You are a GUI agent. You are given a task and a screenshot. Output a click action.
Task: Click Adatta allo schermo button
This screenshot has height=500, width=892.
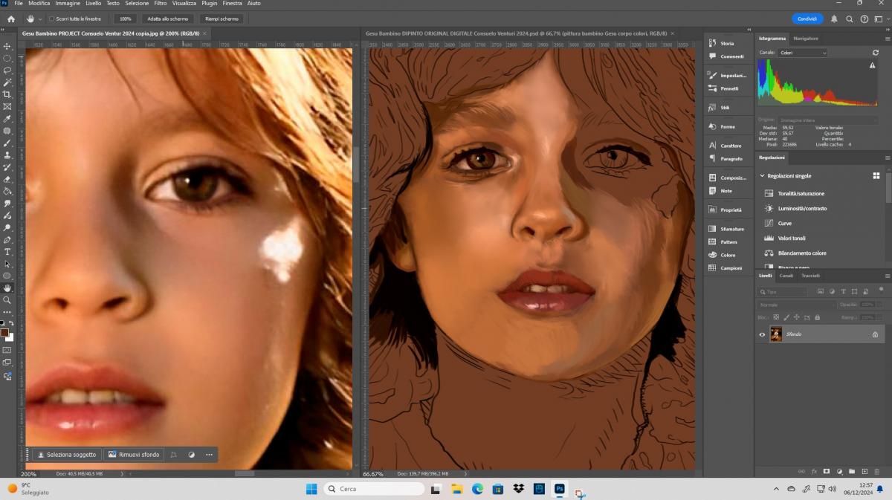point(168,19)
